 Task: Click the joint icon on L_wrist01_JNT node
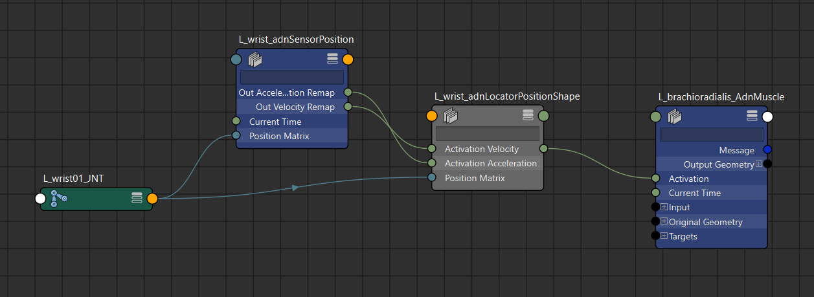click(x=59, y=199)
